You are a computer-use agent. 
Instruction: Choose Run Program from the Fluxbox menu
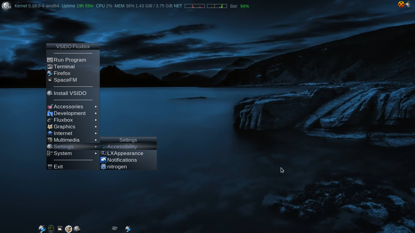[x=73, y=60]
